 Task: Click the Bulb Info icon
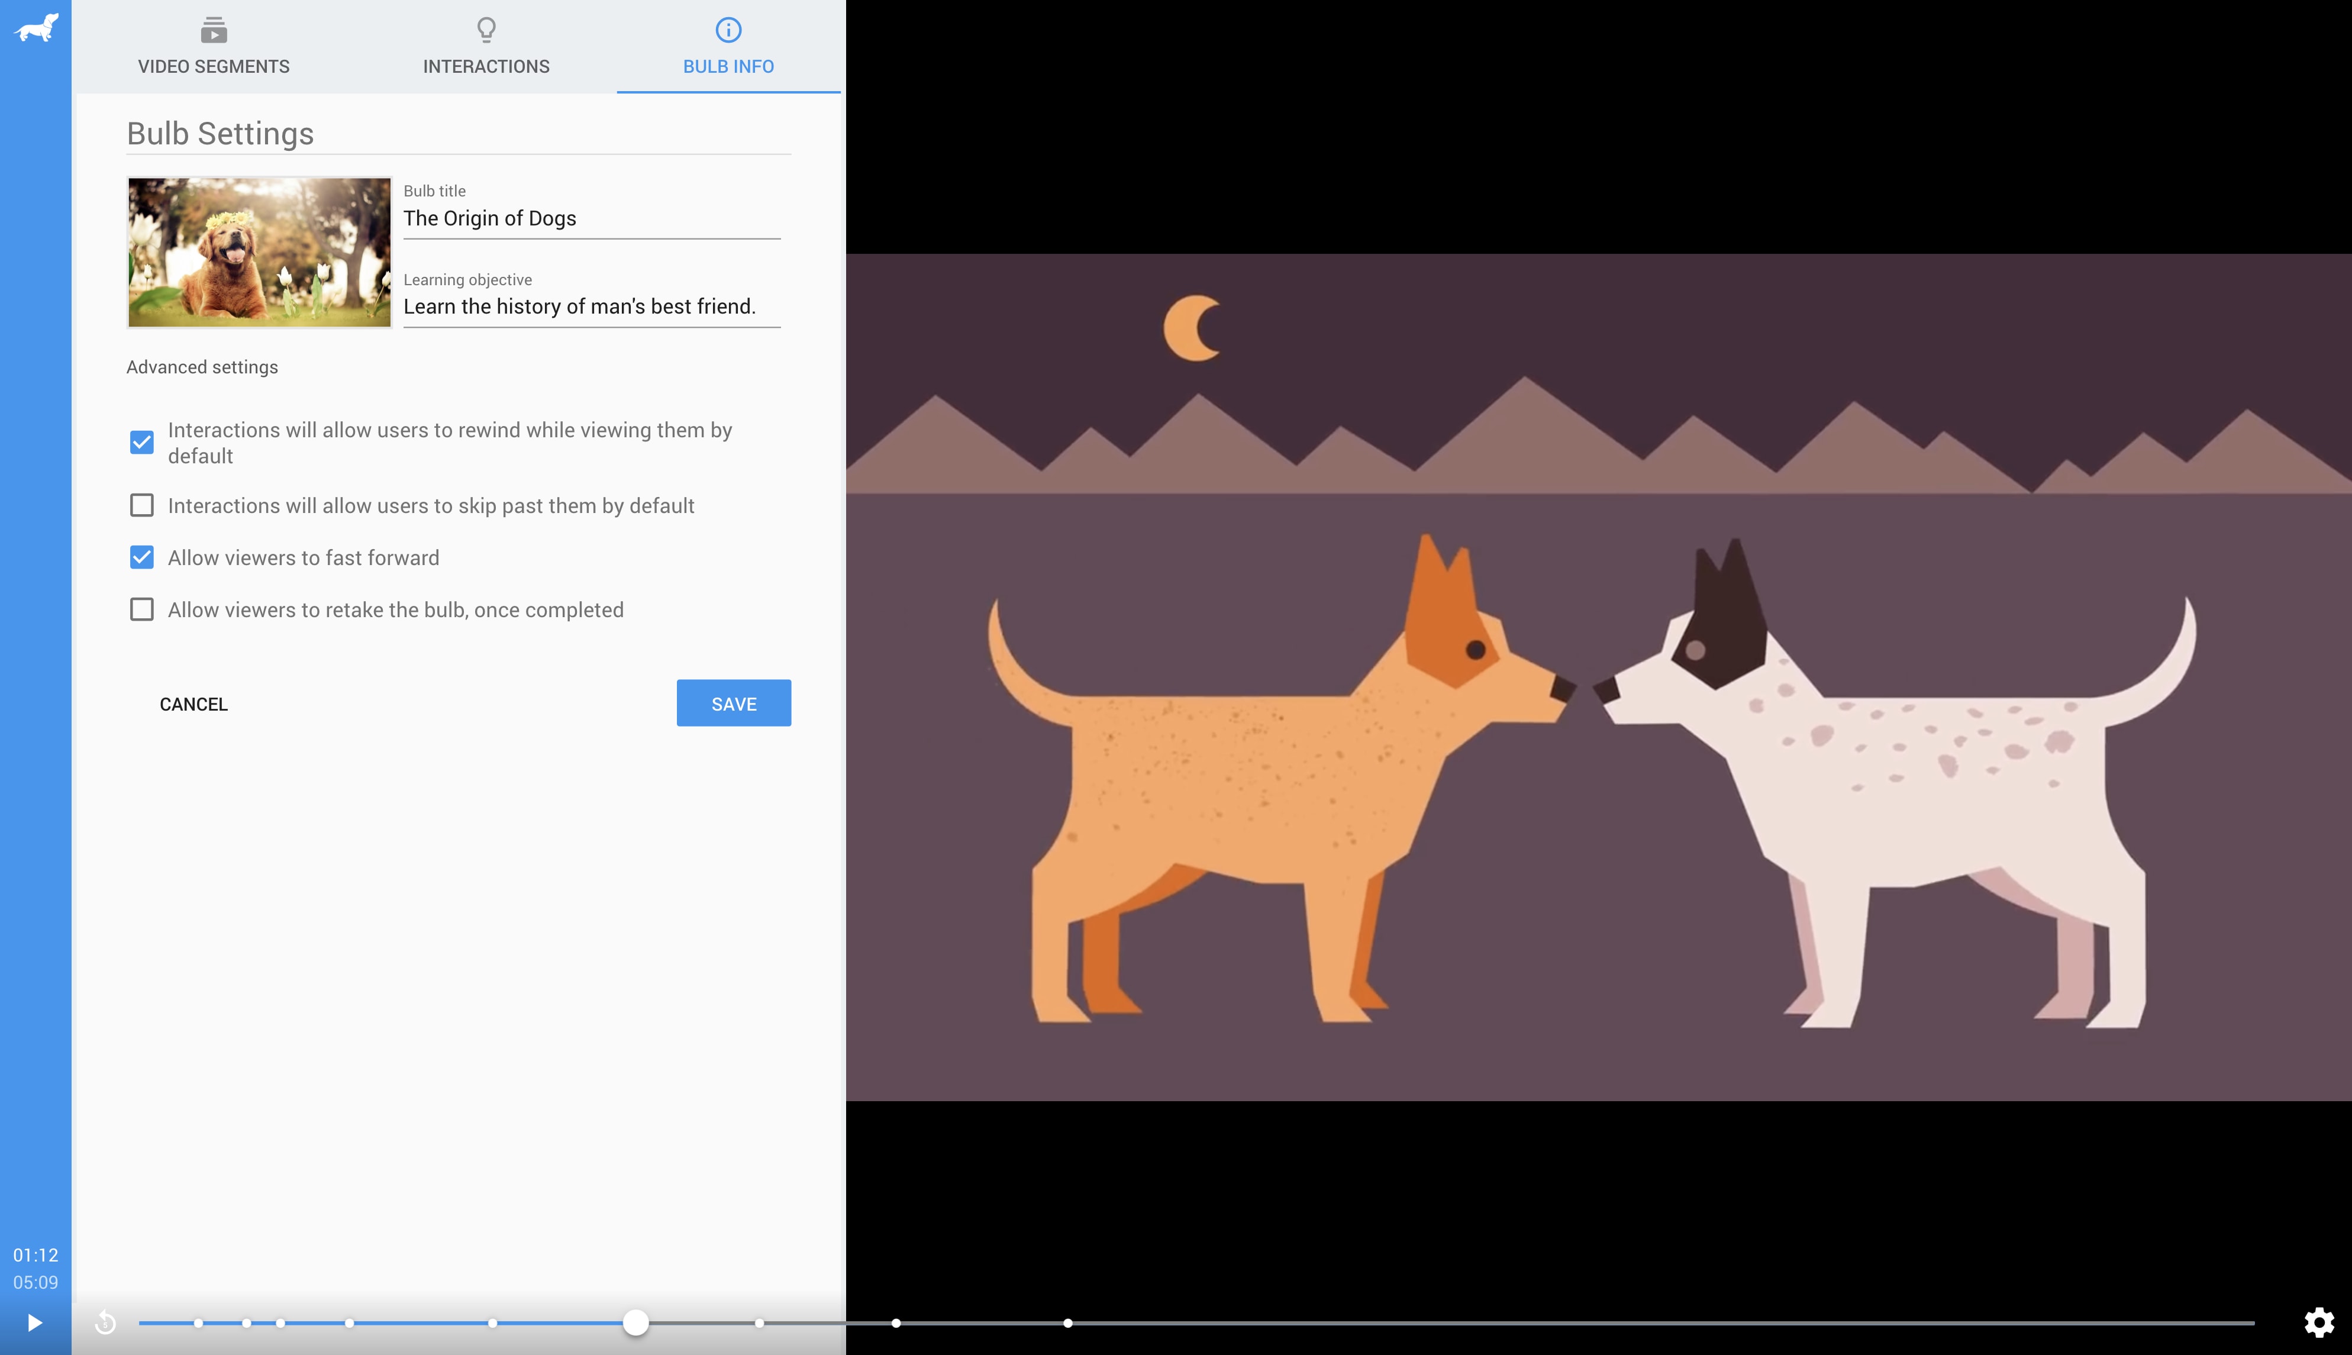(728, 30)
